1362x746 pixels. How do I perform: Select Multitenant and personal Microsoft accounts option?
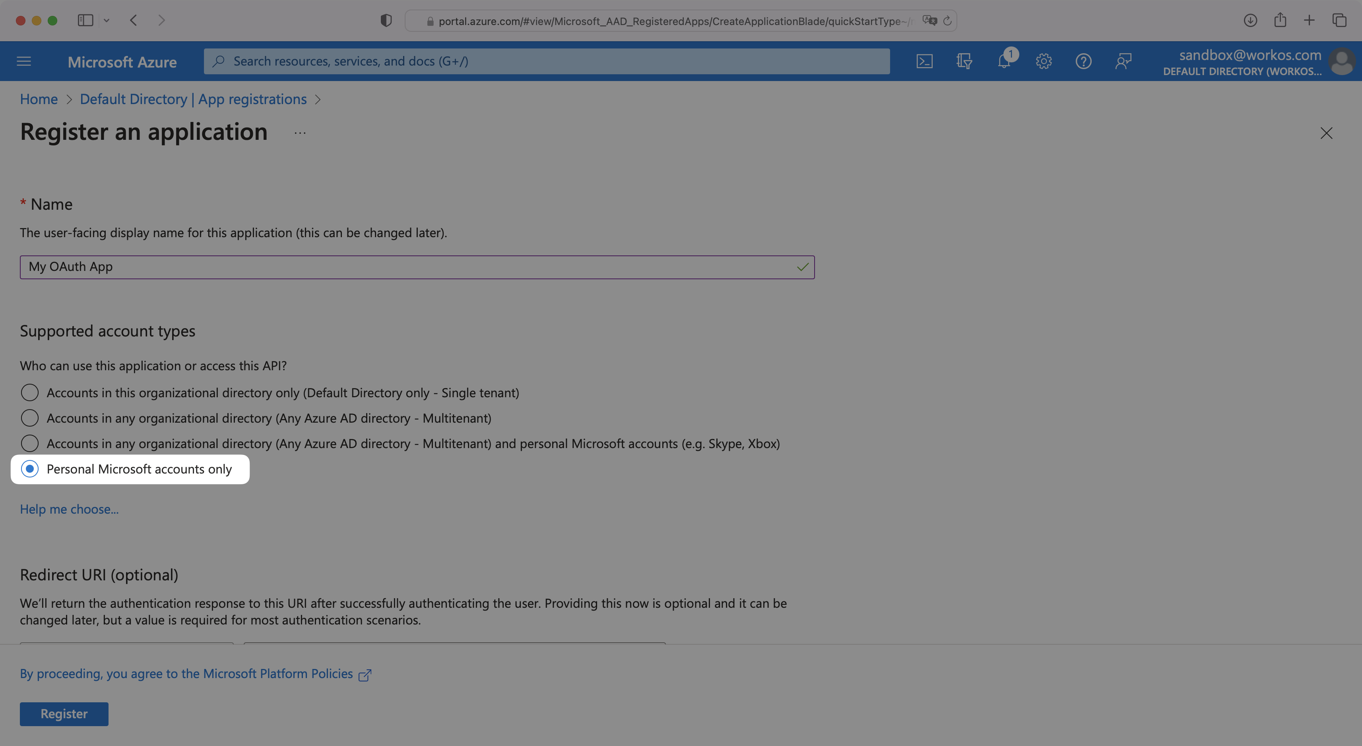[29, 443]
